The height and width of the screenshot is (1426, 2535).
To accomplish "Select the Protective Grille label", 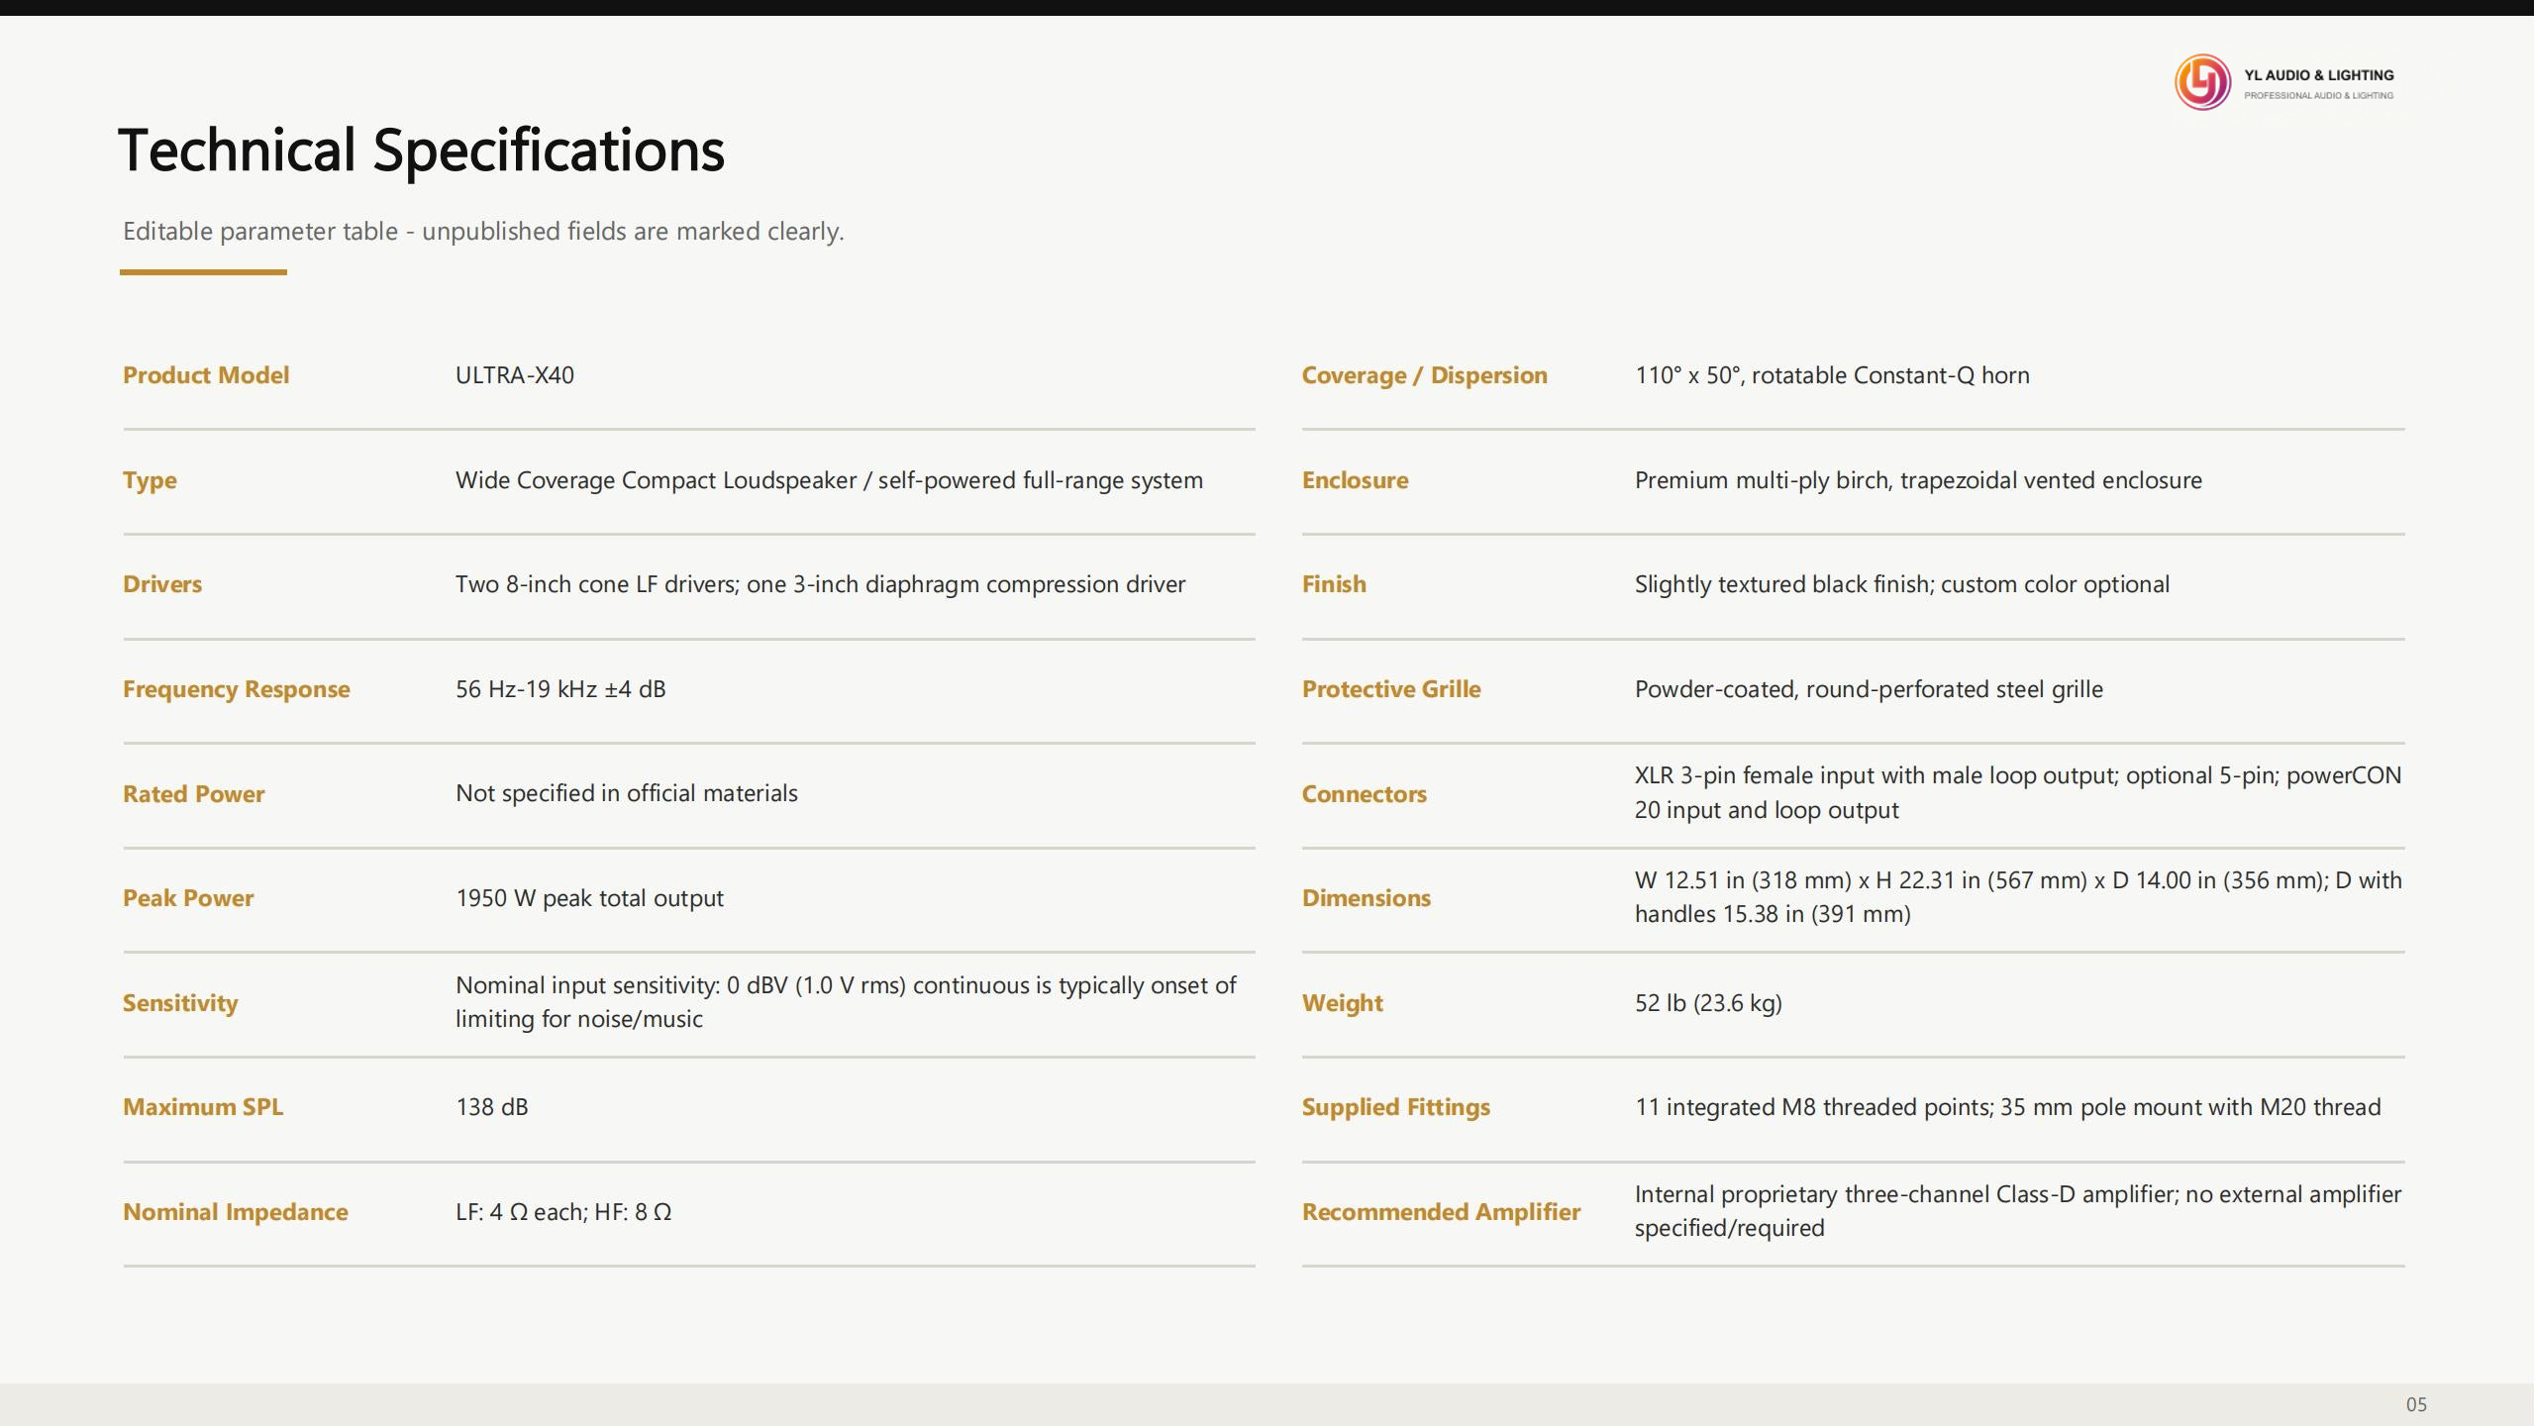I will (1391, 689).
